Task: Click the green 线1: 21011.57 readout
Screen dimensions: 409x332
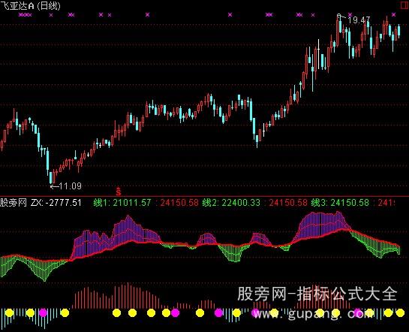Action: [x=122, y=203]
